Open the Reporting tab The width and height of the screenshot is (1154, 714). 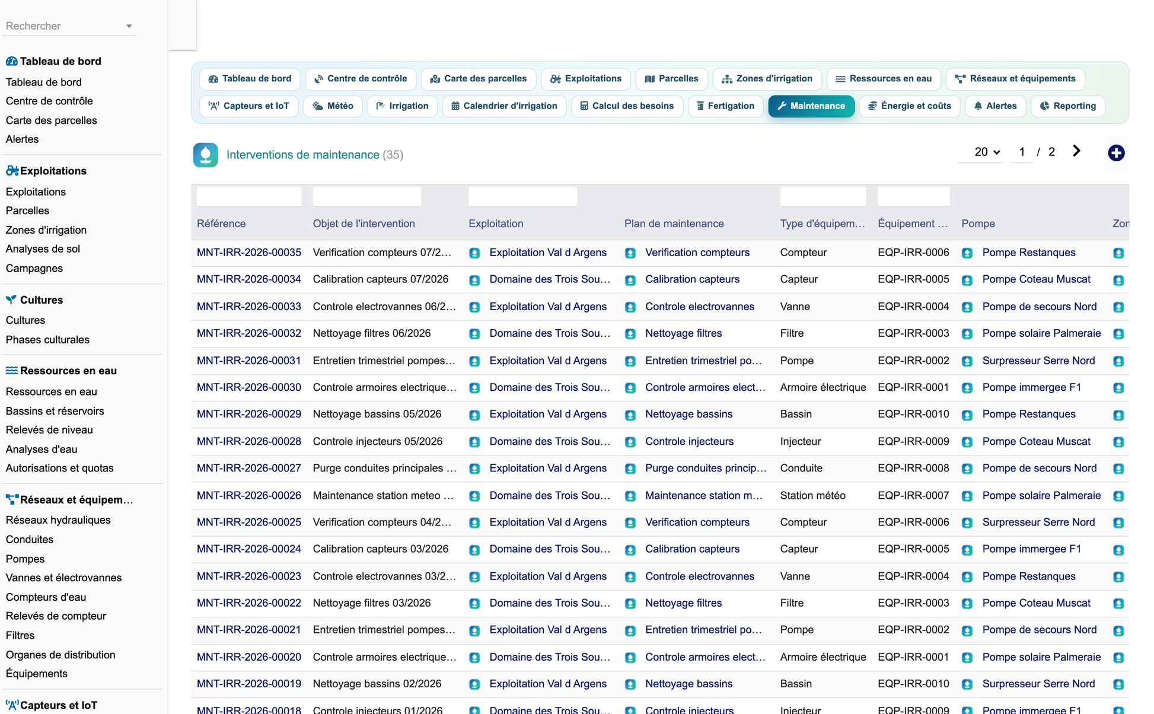pos(1068,106)
